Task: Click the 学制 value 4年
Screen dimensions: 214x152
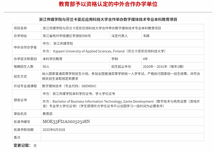Action: 145,59
